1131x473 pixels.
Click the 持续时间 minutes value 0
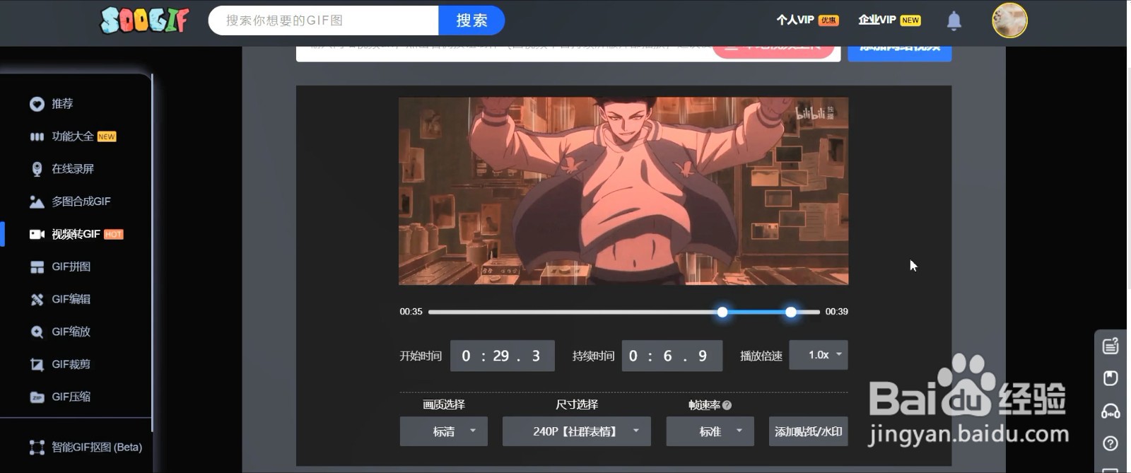tap(633, 356)
